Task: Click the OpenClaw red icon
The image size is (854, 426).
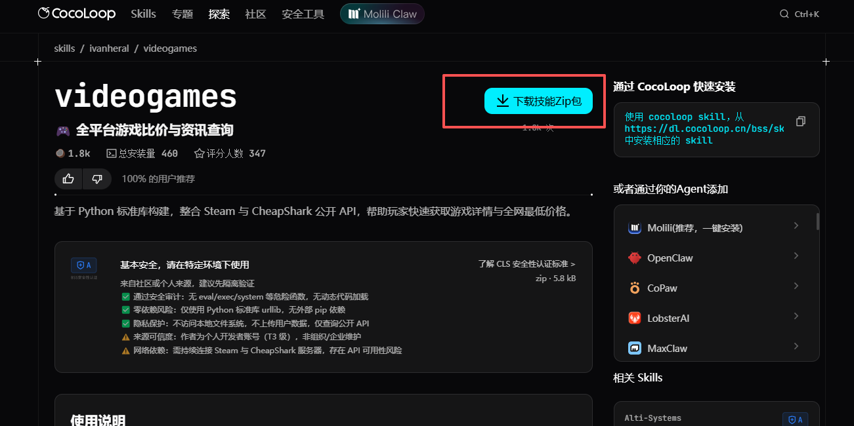Action: tap(635, 258)
